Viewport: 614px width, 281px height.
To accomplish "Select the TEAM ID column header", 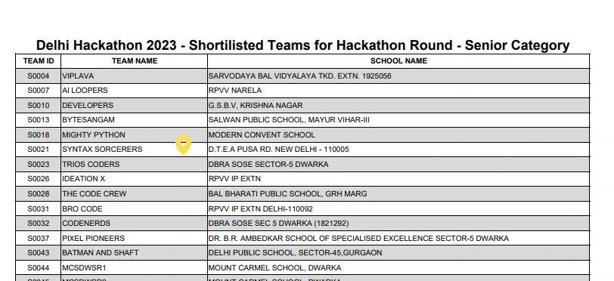I will 39,61.
